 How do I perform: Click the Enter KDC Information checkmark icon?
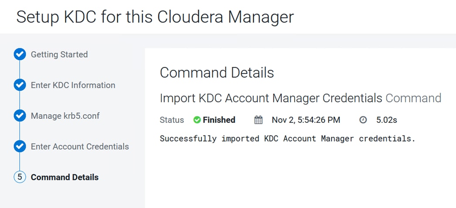[20, 85]
